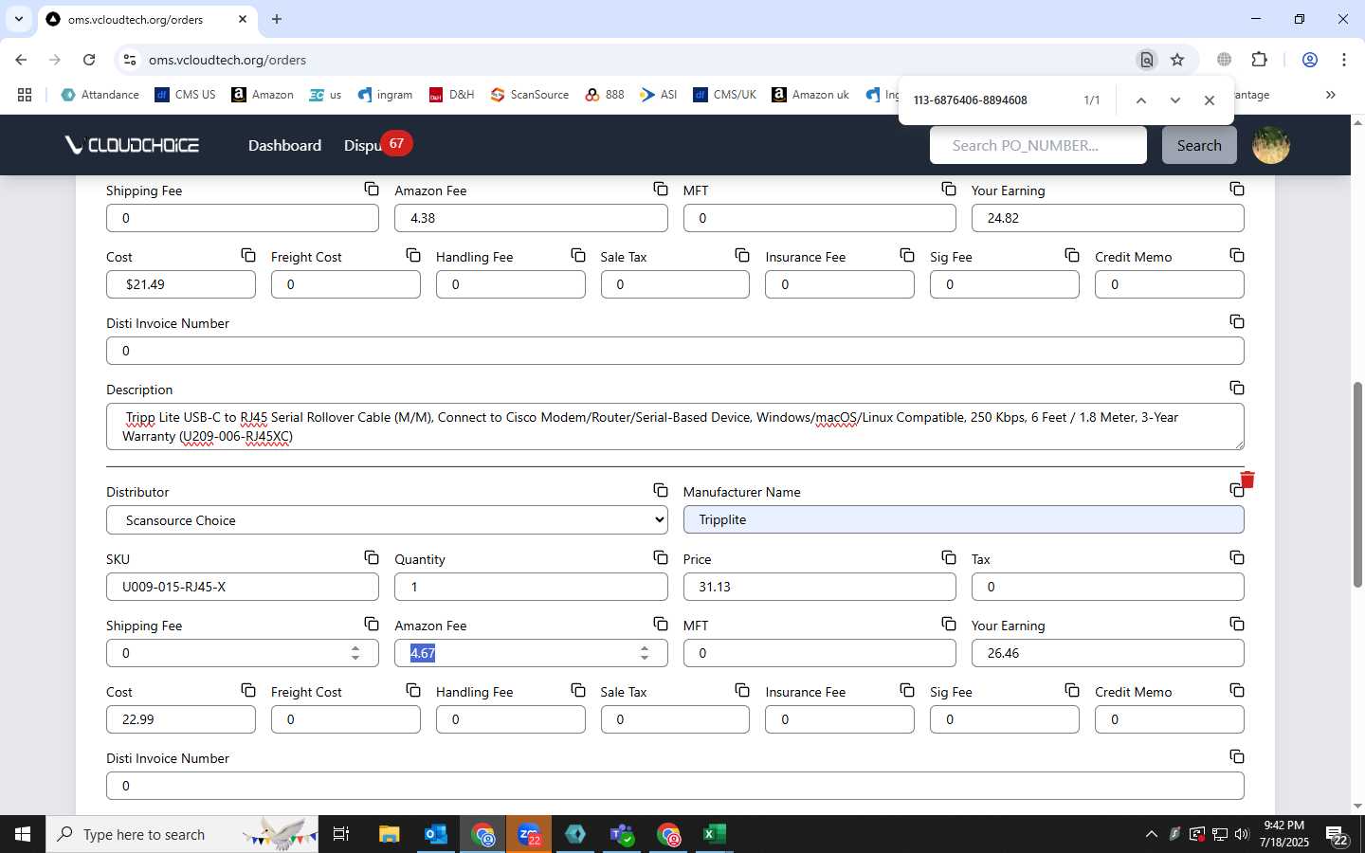This screenshot has width=1365, height=853.
Task: Open the Chrome extensions menu
Action: pos(1260,60)
